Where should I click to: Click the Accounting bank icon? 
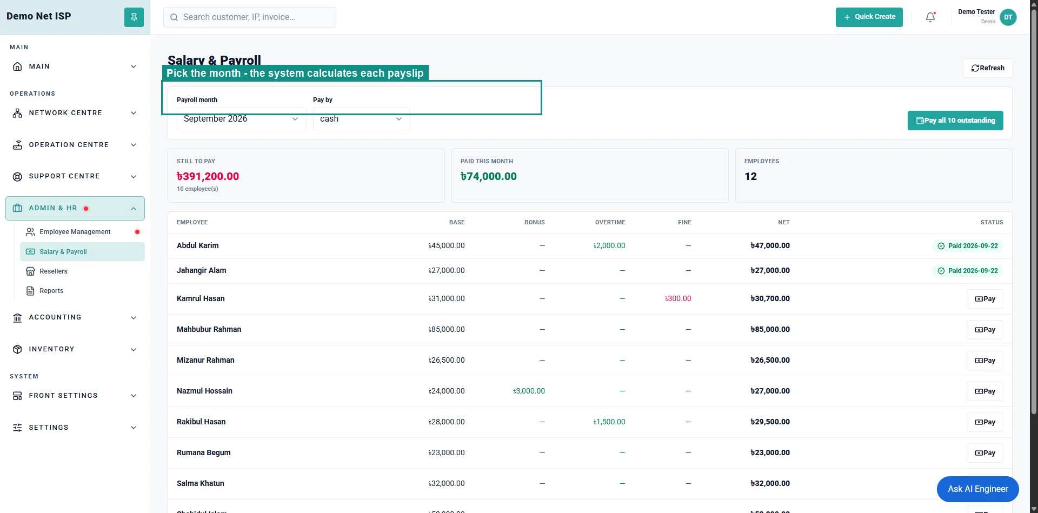point(17,317)
